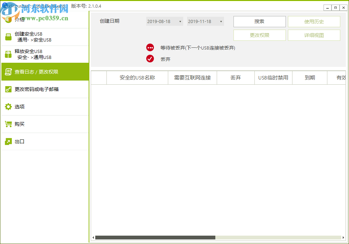Image resolution: width=349 pixels, height=244 pixels.
Task: Click the key icon for 更改密码或电子邮箱
Action: coord(8,89)
